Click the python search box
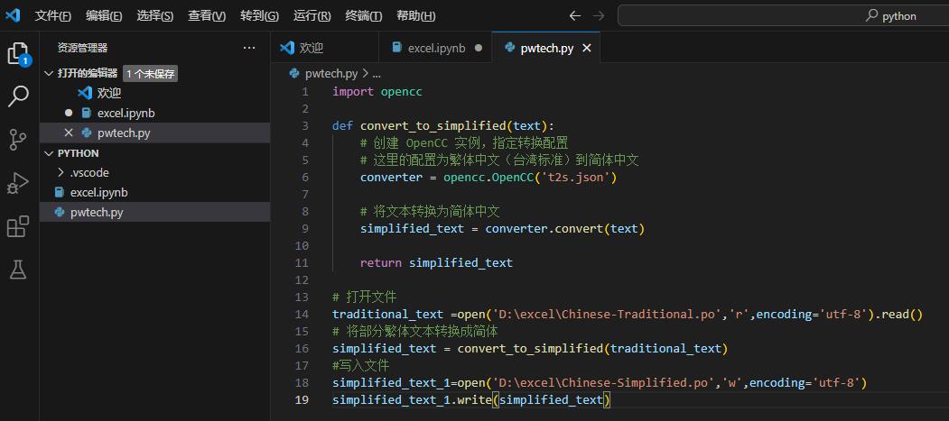The height and width of the screenshot is (421, 949). tap(781, 15)
